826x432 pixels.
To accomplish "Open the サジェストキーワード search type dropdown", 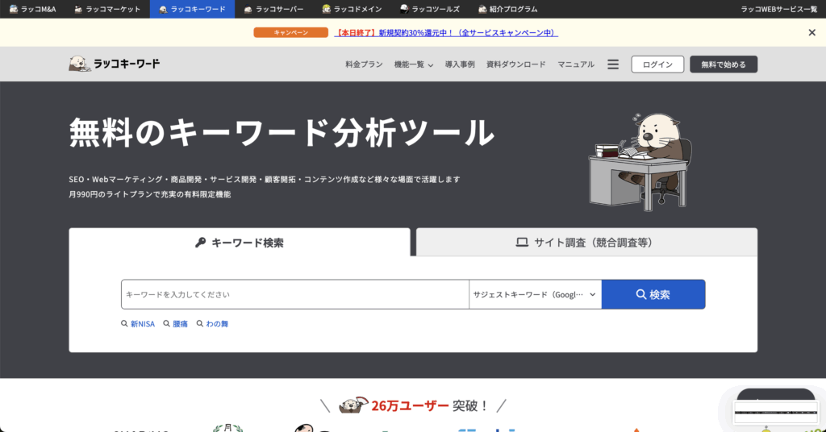I will 536,294.
